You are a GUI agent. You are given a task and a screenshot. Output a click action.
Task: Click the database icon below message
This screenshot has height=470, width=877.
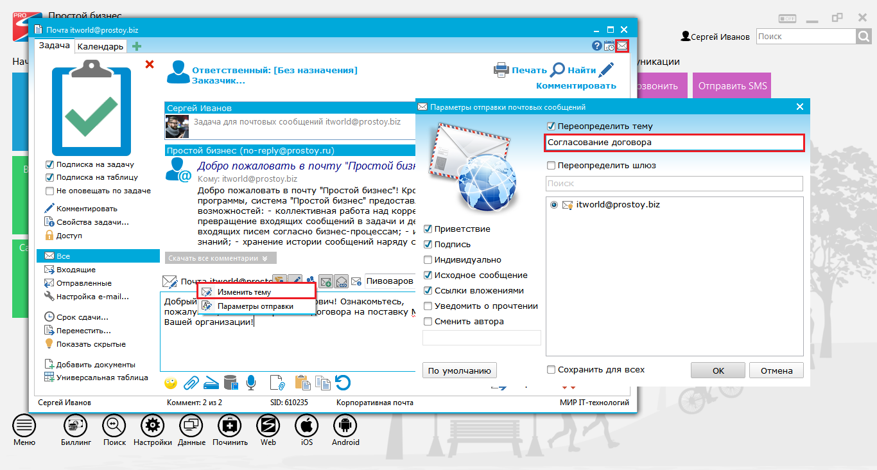click(231, 383)
